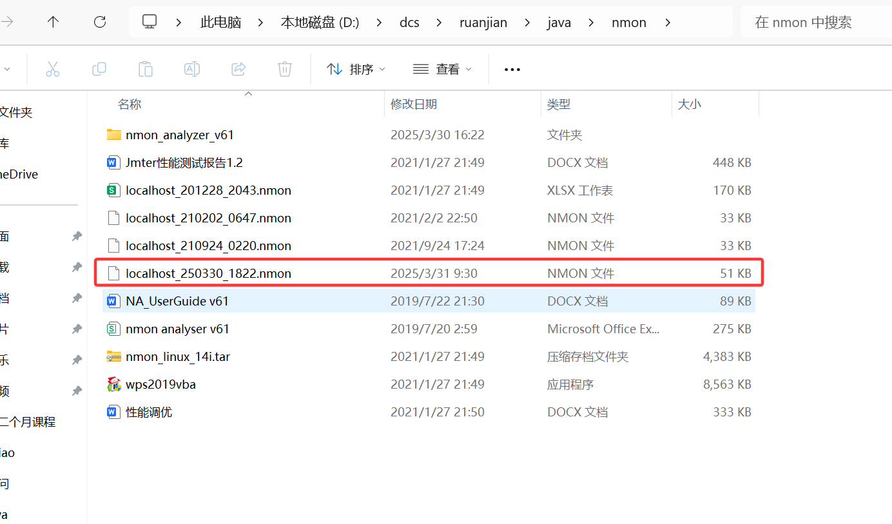Click Word icon of NA_UserGuide v61

(114, 301)
